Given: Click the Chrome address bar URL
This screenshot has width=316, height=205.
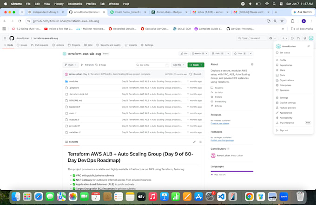Looking at the screenshot, I should point(66,21).
